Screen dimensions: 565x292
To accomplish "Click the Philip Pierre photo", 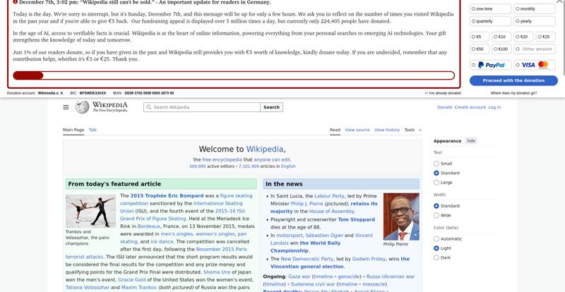I will click(x=400, y=217).
